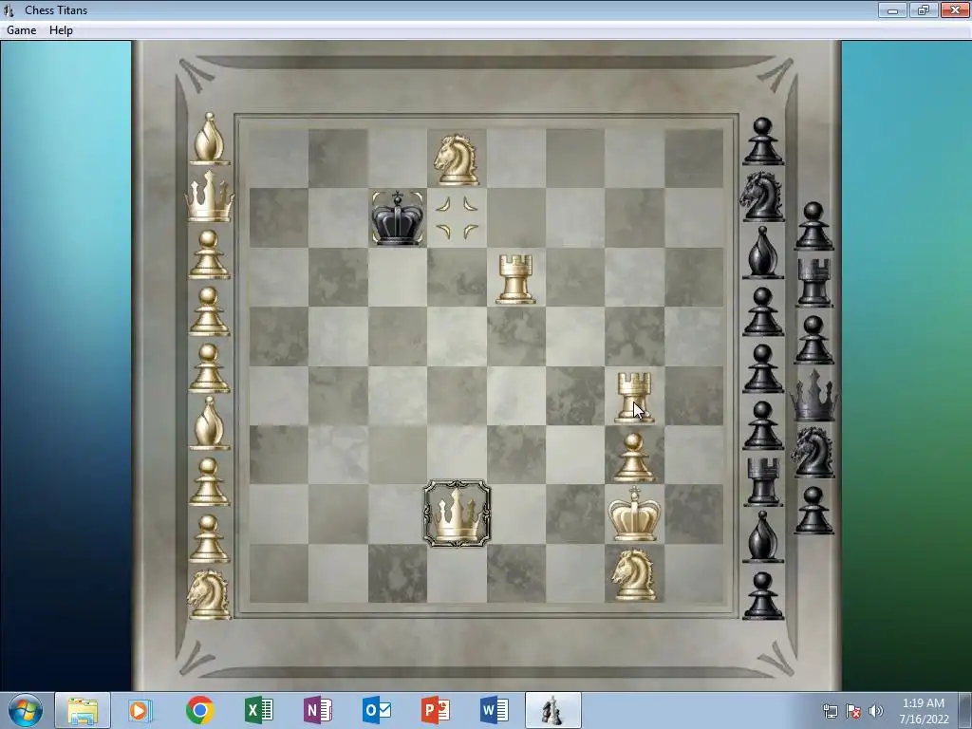Select the white pawn above the white king
Image resolution: width=972 pixels, height=729 pixels.
pos(633,458)
